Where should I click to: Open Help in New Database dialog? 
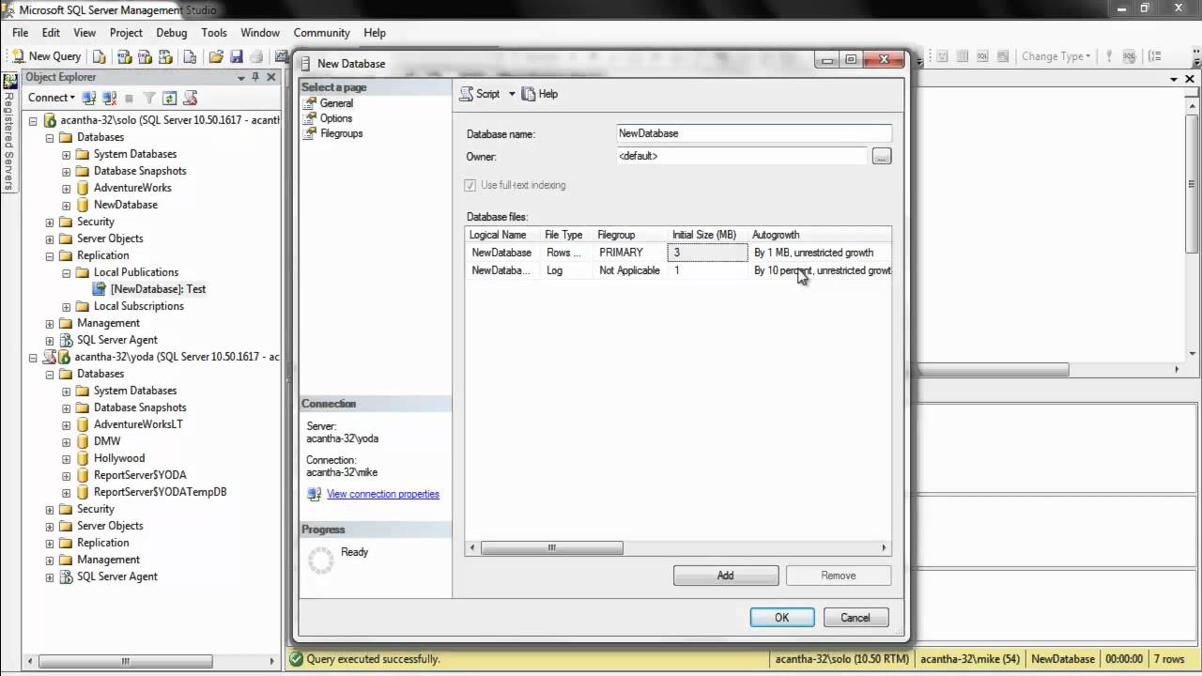click(540, 94)
